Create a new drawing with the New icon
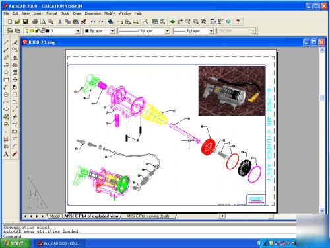Image resolution: width=330 pixels, height=248 pixels. tap(10, 22)
